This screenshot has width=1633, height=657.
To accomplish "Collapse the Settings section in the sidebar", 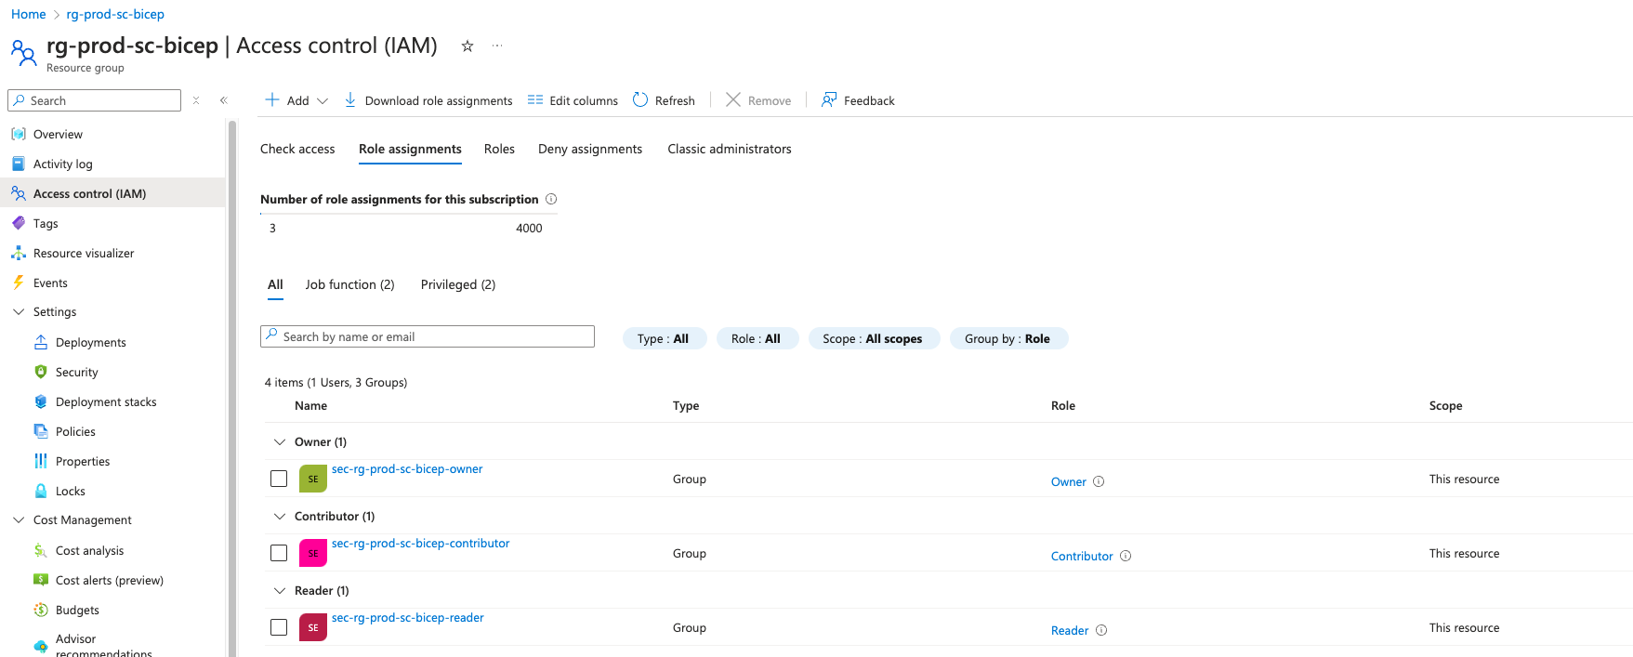I will click(x=19, y=312).
